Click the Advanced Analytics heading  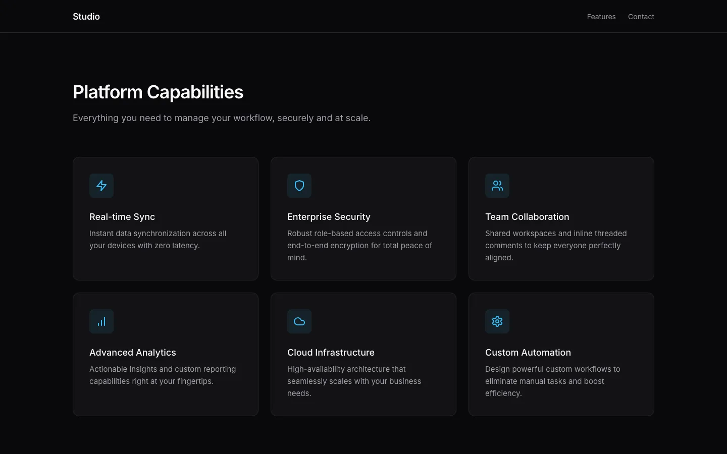pos(133,353)
